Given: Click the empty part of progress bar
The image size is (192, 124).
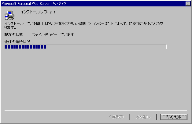Looking at the screenshot, I should [x=106, y=47].
